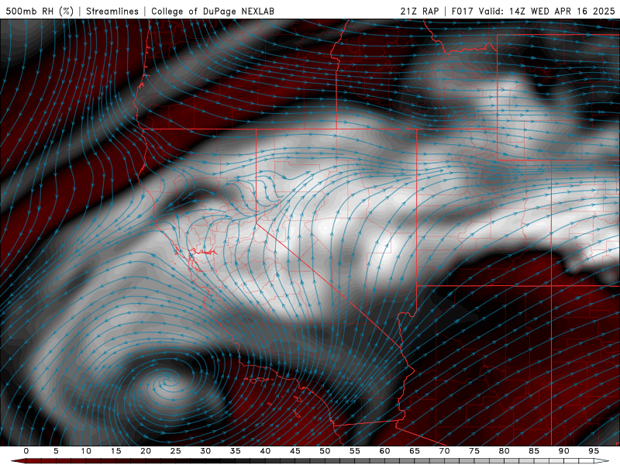Click the "15" label on the color scale
Screen dimensions: 620x465
[x=115, y=451]
